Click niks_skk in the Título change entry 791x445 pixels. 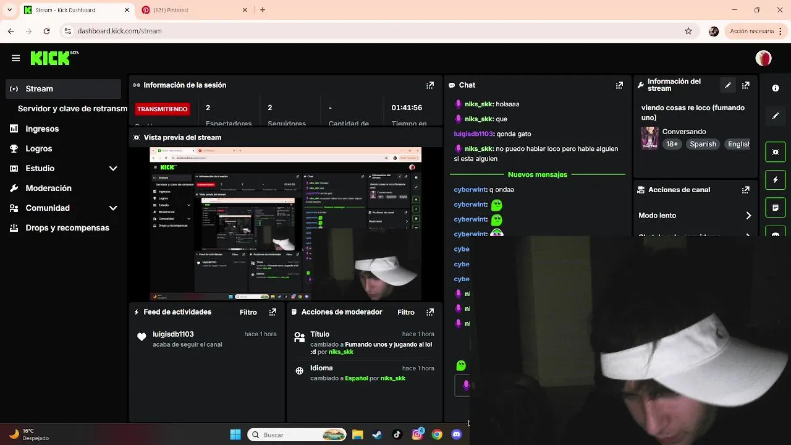pos(341,352)
